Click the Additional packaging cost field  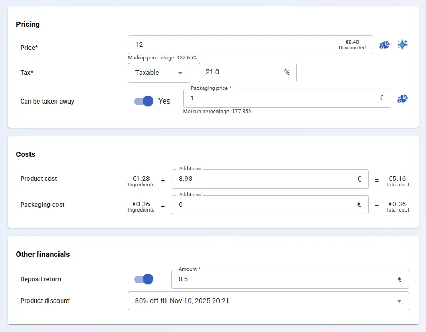coord(263,205)
